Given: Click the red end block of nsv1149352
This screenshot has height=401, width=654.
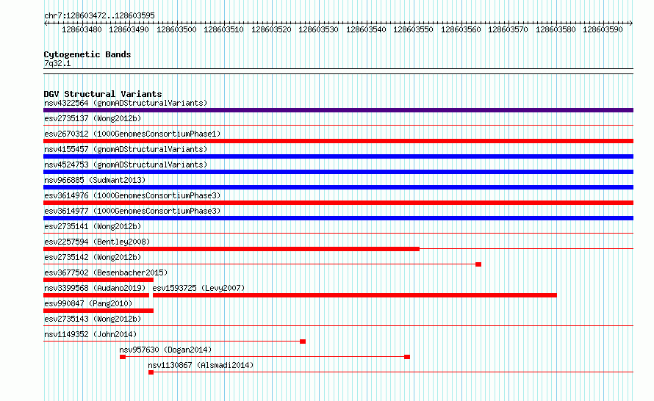Looking at the screenshot, I should (x=303, y=342).
